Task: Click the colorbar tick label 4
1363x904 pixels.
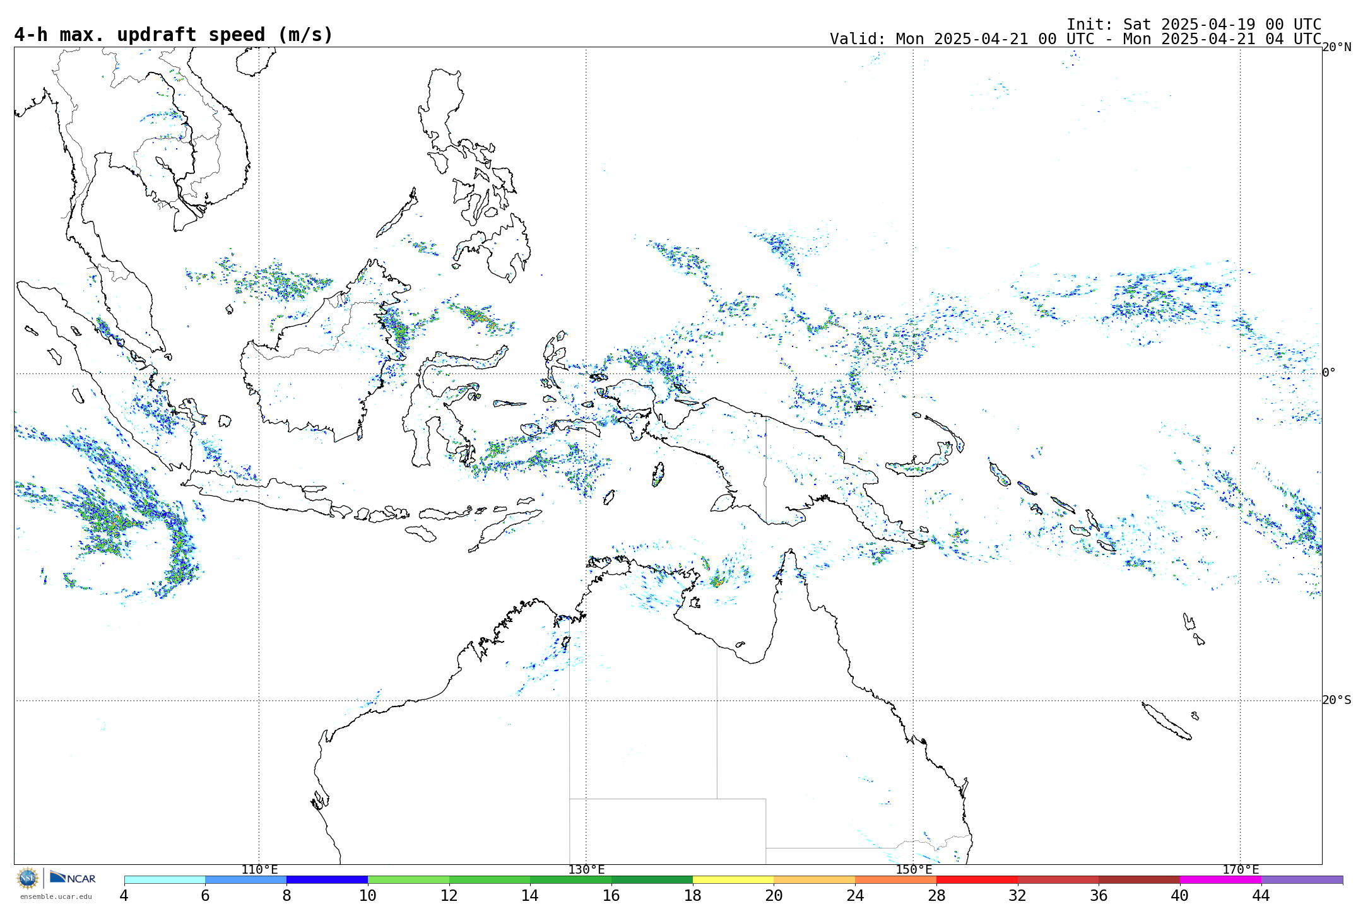Action: click(124, 896)
